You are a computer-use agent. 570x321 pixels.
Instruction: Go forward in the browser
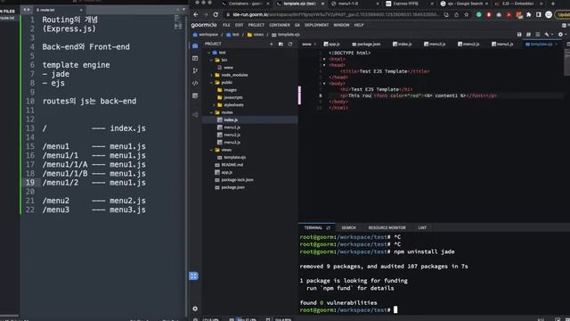point(206,14)
